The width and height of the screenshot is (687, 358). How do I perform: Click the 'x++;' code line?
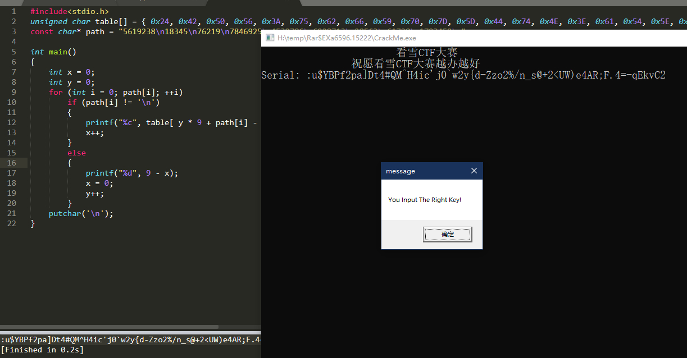click(95, 132)
